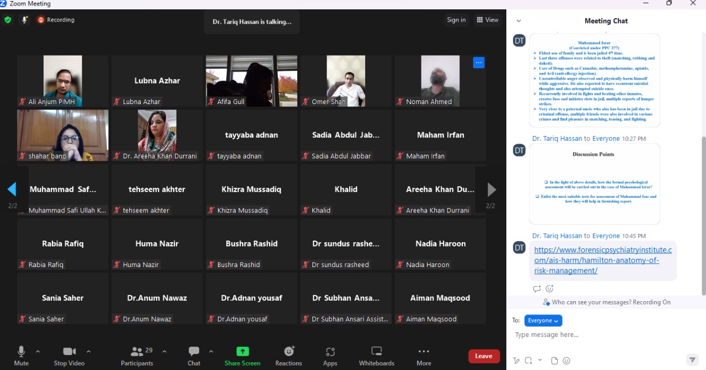Screen dimensions: 706x370
Task: Click the red Leave button
Action: pos(484,356)
